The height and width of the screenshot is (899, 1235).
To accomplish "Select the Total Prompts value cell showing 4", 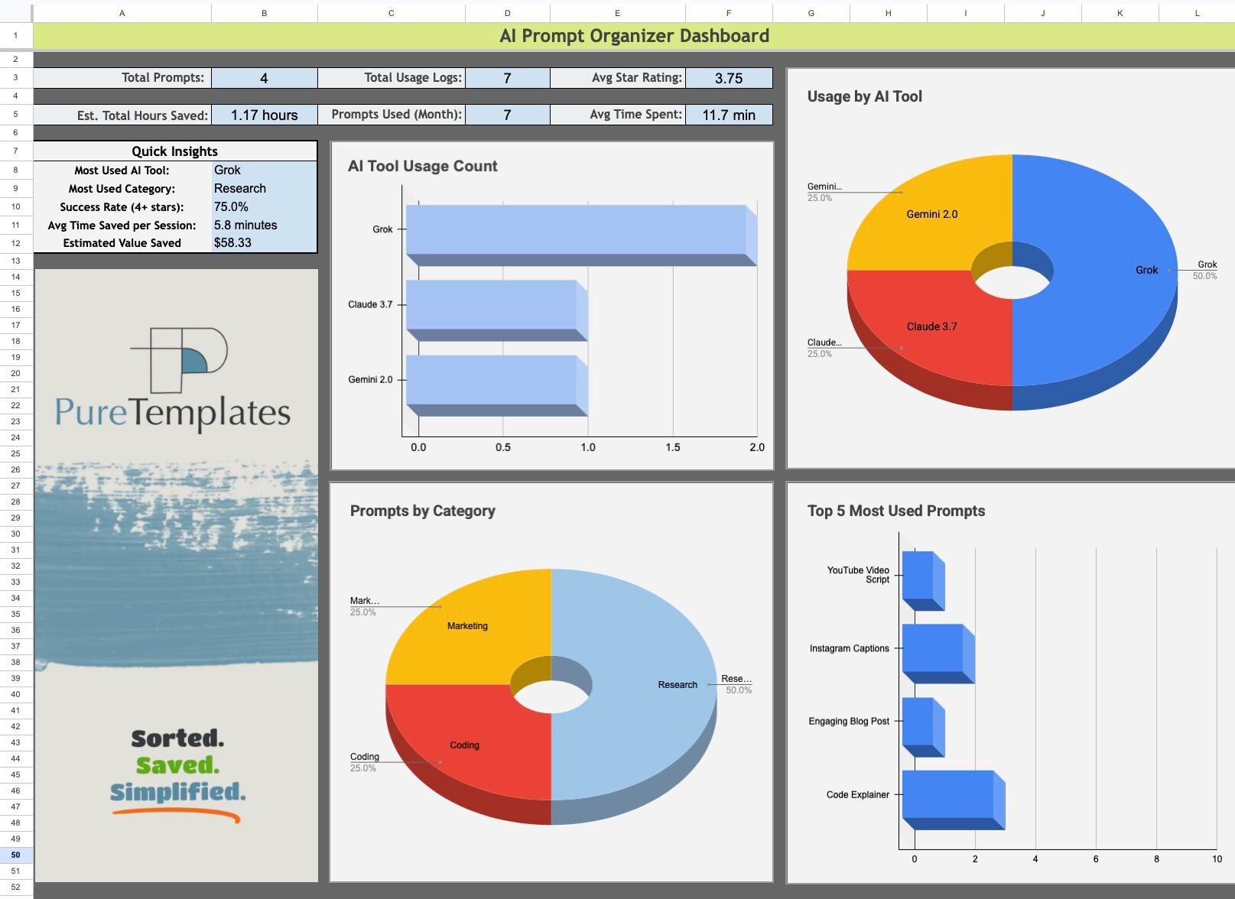I will click(x=264, y=78).
